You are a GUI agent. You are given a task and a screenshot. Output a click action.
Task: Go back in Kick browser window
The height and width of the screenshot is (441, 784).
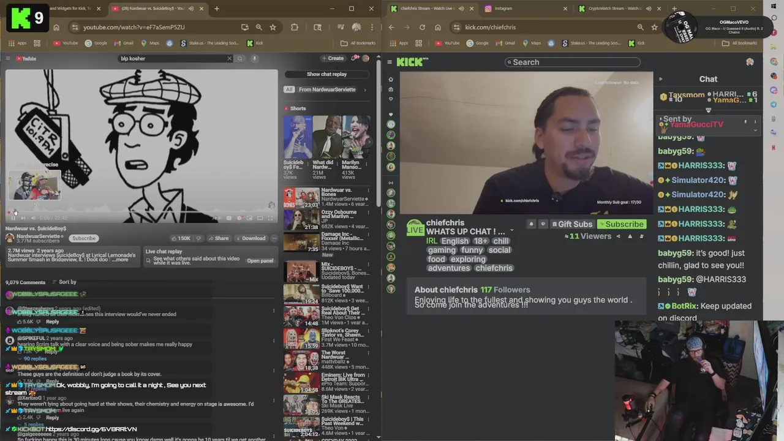pyautogui.click(x=391, y=27)
